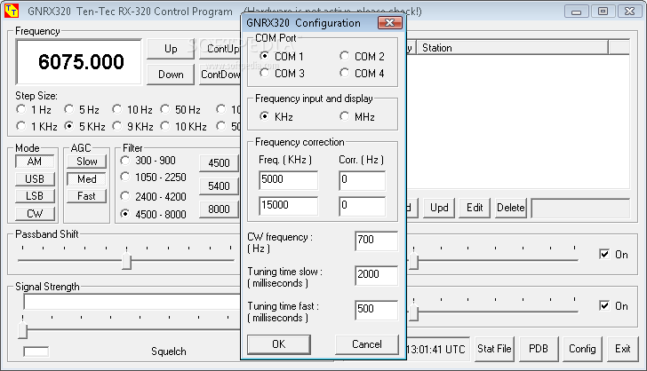Click the Corr. field beside 15000
This screenshot has height=371, width=647.
363,206
